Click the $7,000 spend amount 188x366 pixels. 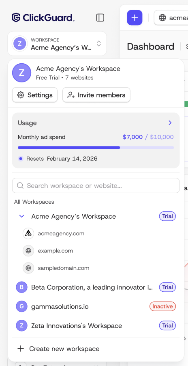[x=133, y=137]
